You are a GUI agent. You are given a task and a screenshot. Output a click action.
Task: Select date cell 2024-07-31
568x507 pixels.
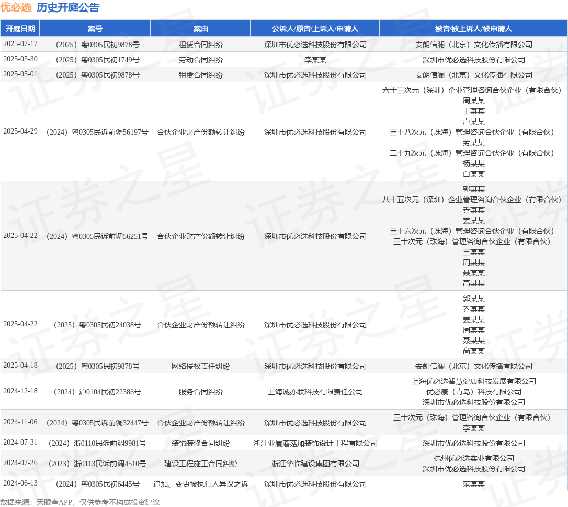click(x=20, y=443)
